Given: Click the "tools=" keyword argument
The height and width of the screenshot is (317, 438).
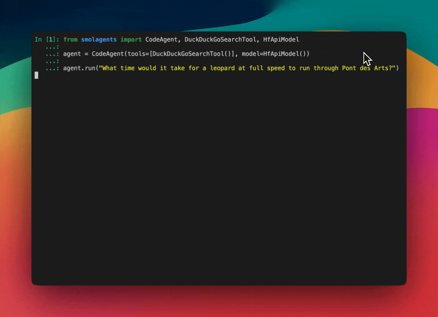Looking at the screenshot, I should 138,54.
